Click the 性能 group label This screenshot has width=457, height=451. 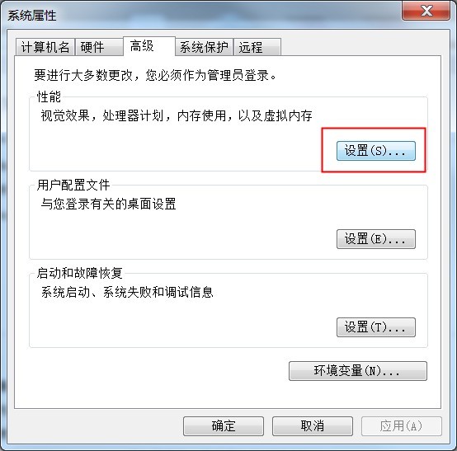[49, 96]
